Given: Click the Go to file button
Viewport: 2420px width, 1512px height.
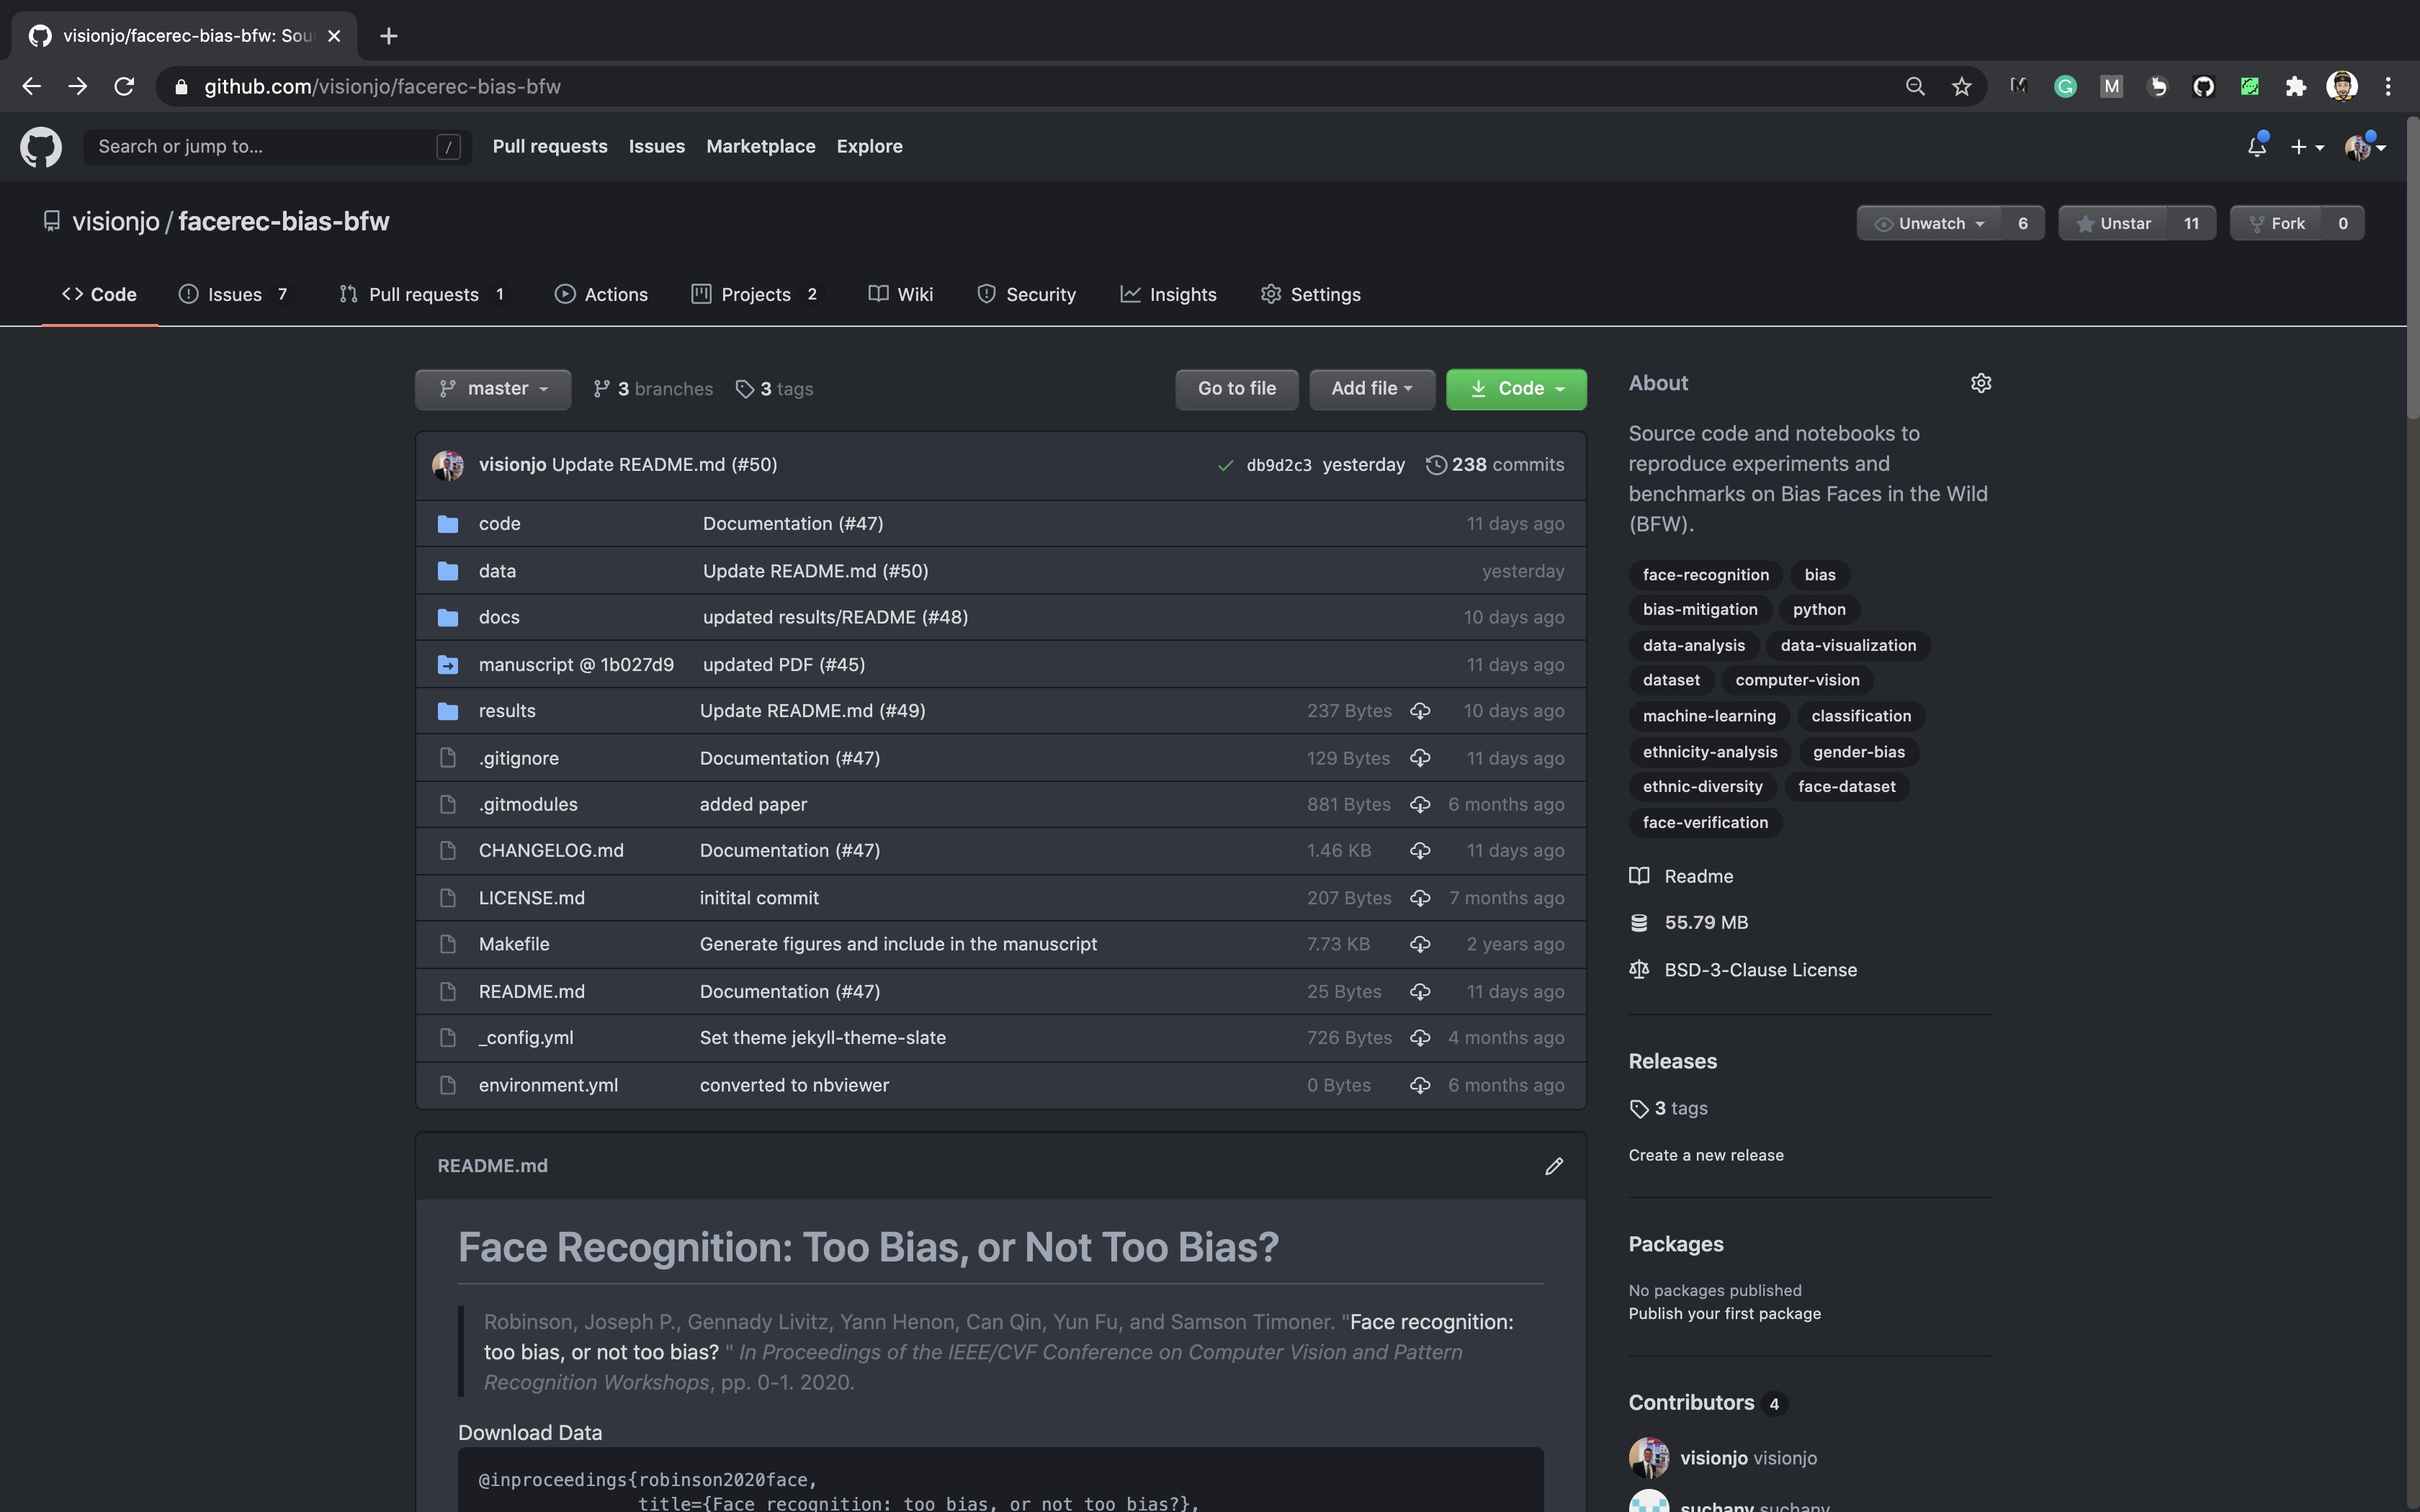Looking at the screenshot, I should pos(1236,389).
